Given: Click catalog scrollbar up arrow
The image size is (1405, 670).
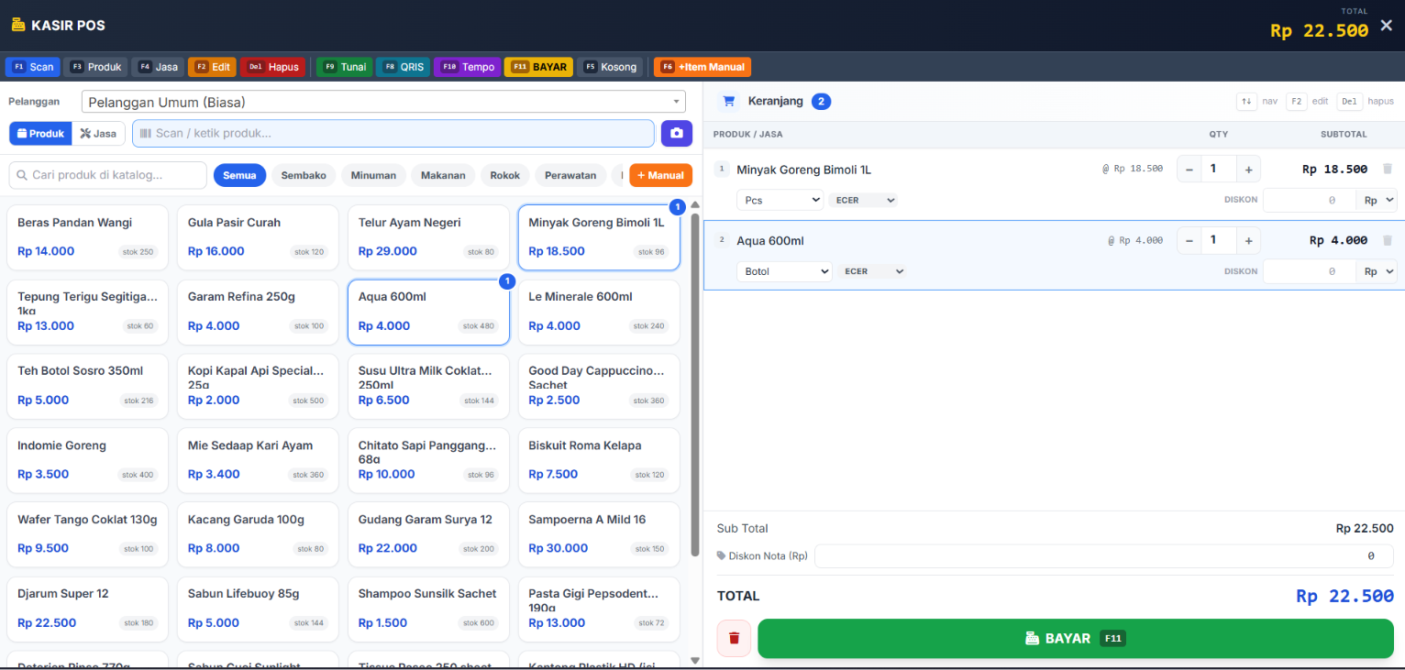Looking at the screenshot, I should pos(695,204).
